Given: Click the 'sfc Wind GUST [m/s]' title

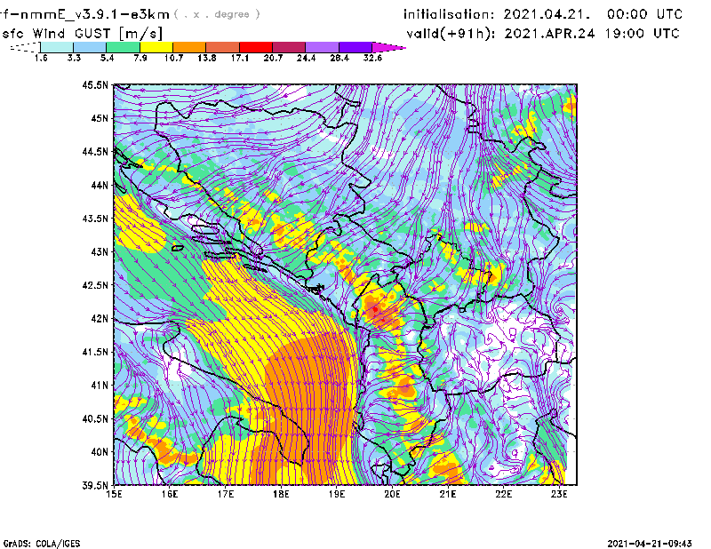Looking at the screenshot, I should (x=83, y=34).
